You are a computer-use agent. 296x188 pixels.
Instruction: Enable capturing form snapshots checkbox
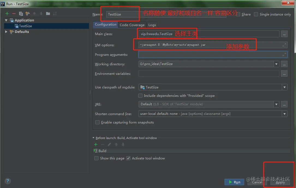(97, 122)
